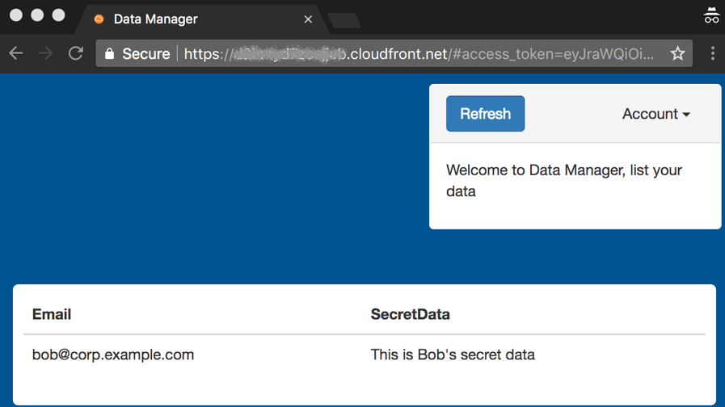The image size is (725, 407).
Task: Click the SecretData column header
Action: (x=410, y=314)
